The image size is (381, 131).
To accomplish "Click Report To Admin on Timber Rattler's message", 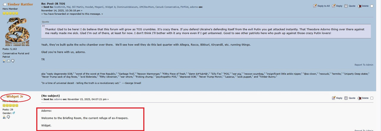I will (x=364, y=65).
